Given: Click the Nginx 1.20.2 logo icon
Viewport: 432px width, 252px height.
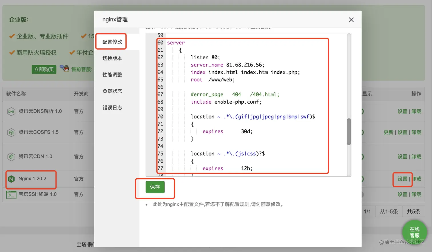Looking at the screenshot, I should pyautogui.click(x=11, y=179).
